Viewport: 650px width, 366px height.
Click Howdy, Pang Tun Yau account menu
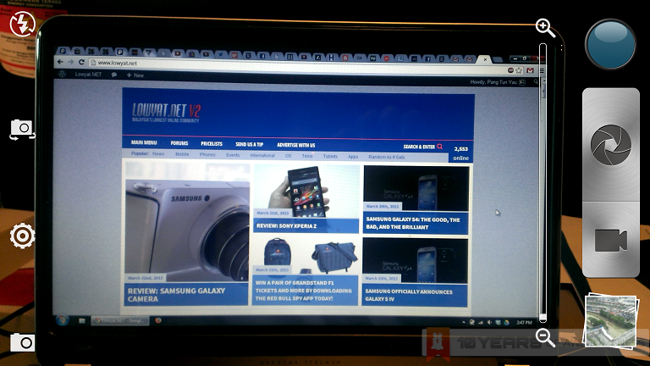pos(498,82)
